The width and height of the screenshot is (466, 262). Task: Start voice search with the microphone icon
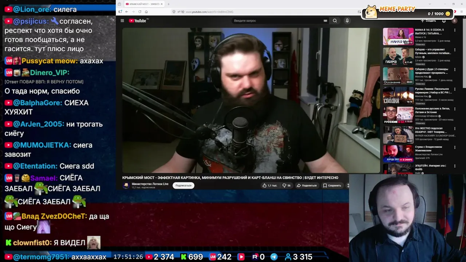[x=347, y=21]
